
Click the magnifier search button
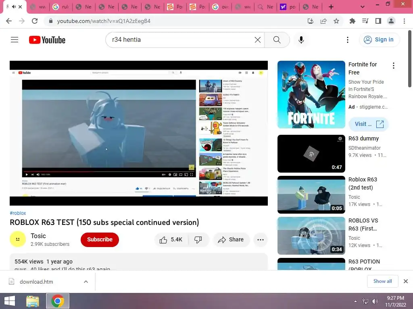coord(277,40)
